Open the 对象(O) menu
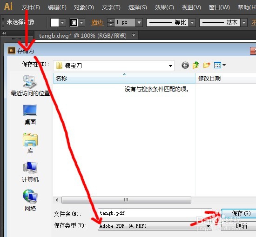 tap(84, 7)
